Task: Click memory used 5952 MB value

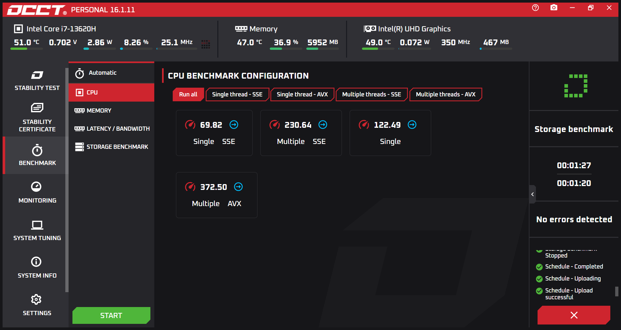Action: (x=322, y=42)
